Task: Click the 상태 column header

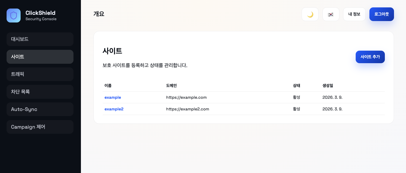Action: pyautogui.click(x=296, y=85)
